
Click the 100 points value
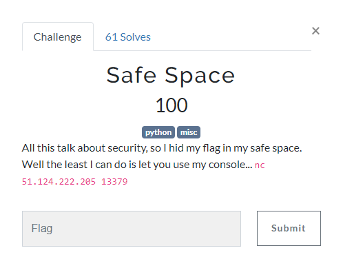[171, 105]
